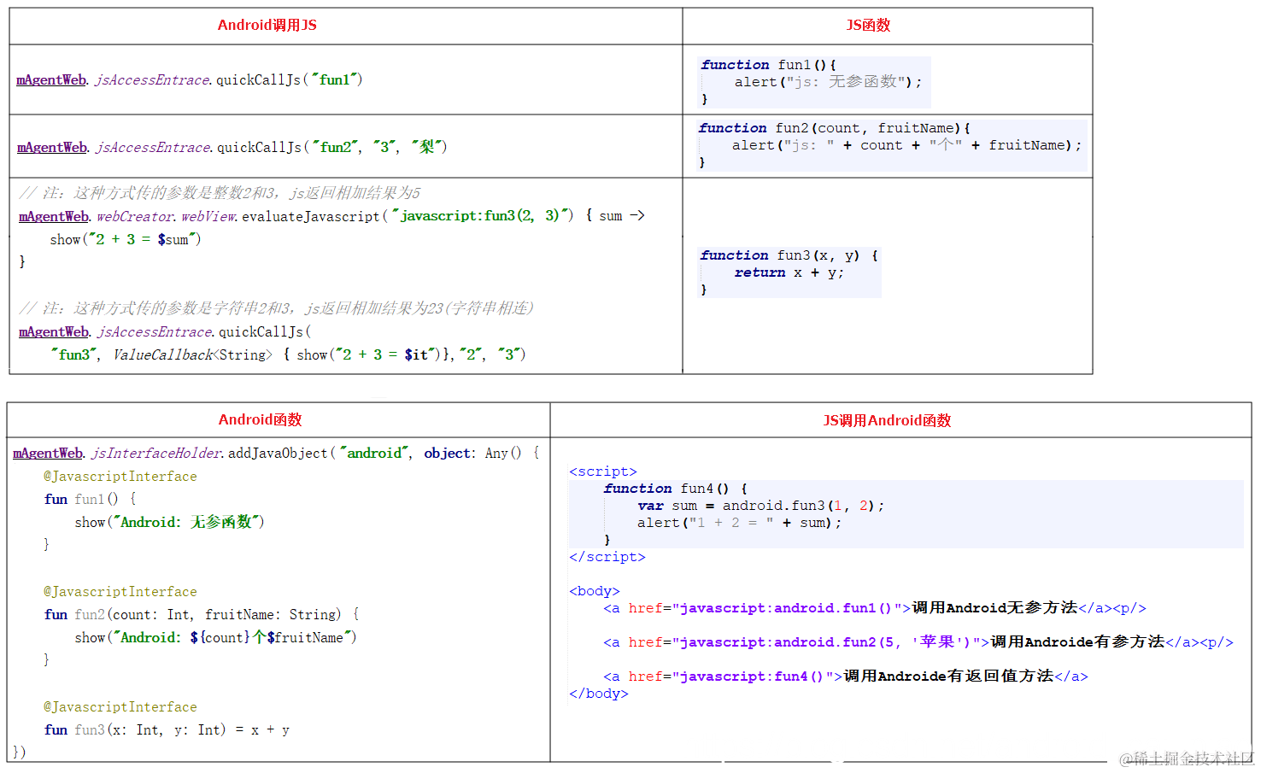Click the 'JS调用Android函数' header
The width and height of the screenshot is (1261, 773).
[887, 420]
